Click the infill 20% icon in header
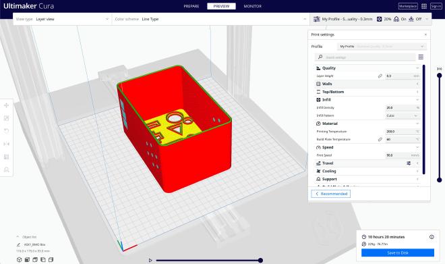Screen dimensions: 445x264 pyautogui.click(x=379, y=19)
